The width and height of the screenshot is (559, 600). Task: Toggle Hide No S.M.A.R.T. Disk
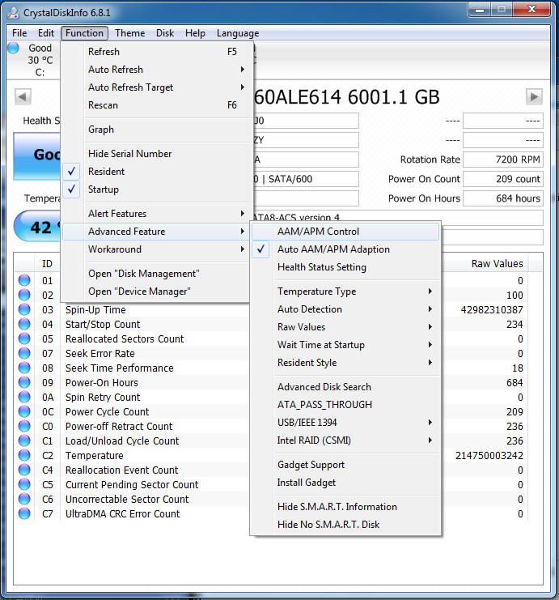click(x=345, y=524)
